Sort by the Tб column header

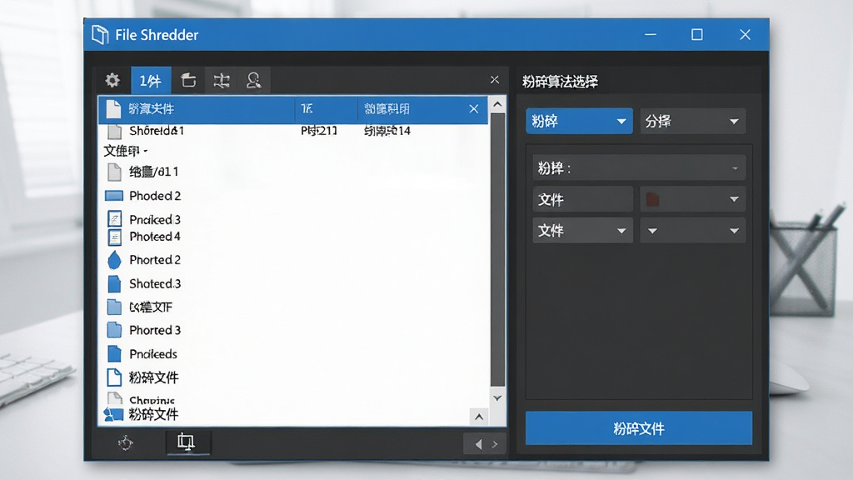coord(307,109)
